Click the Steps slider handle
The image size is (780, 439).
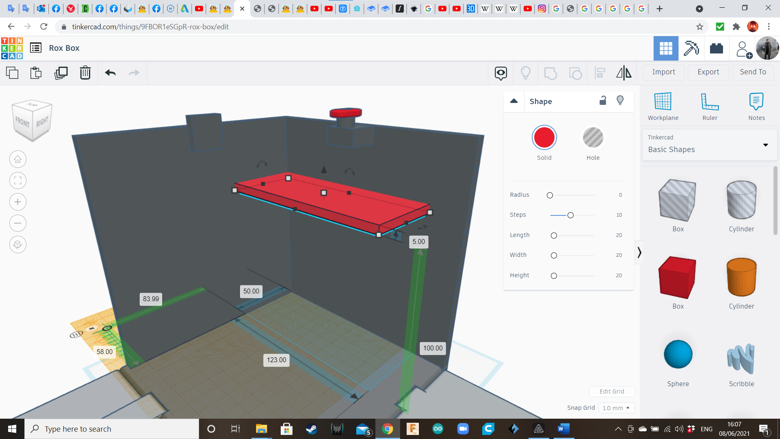(570, 215)
